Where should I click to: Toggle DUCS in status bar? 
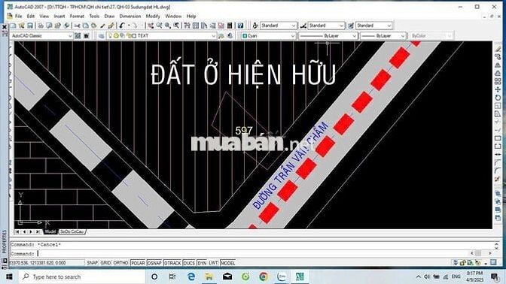(189, 263)
